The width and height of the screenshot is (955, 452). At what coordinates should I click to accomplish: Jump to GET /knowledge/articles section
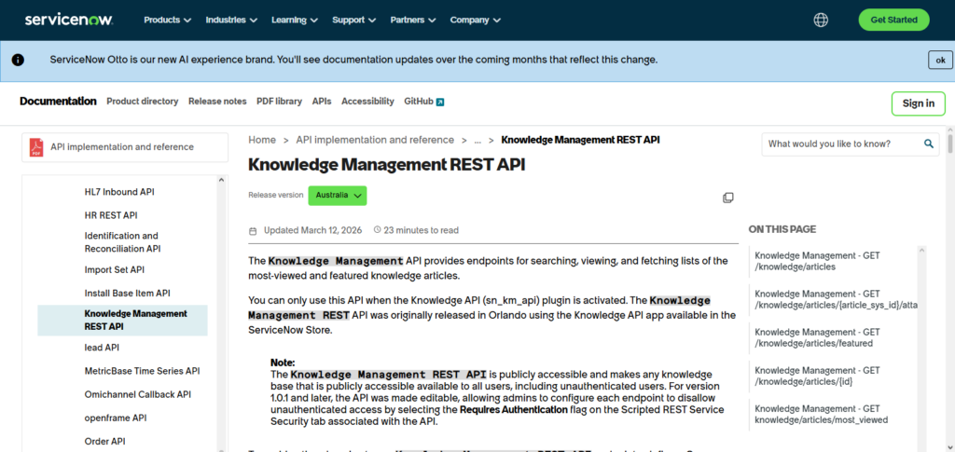817,261
